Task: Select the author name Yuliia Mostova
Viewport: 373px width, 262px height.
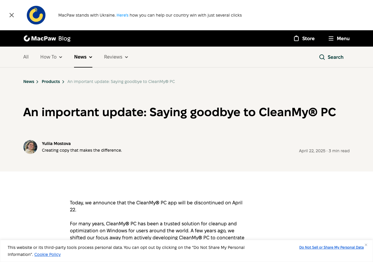Action: 56,143
